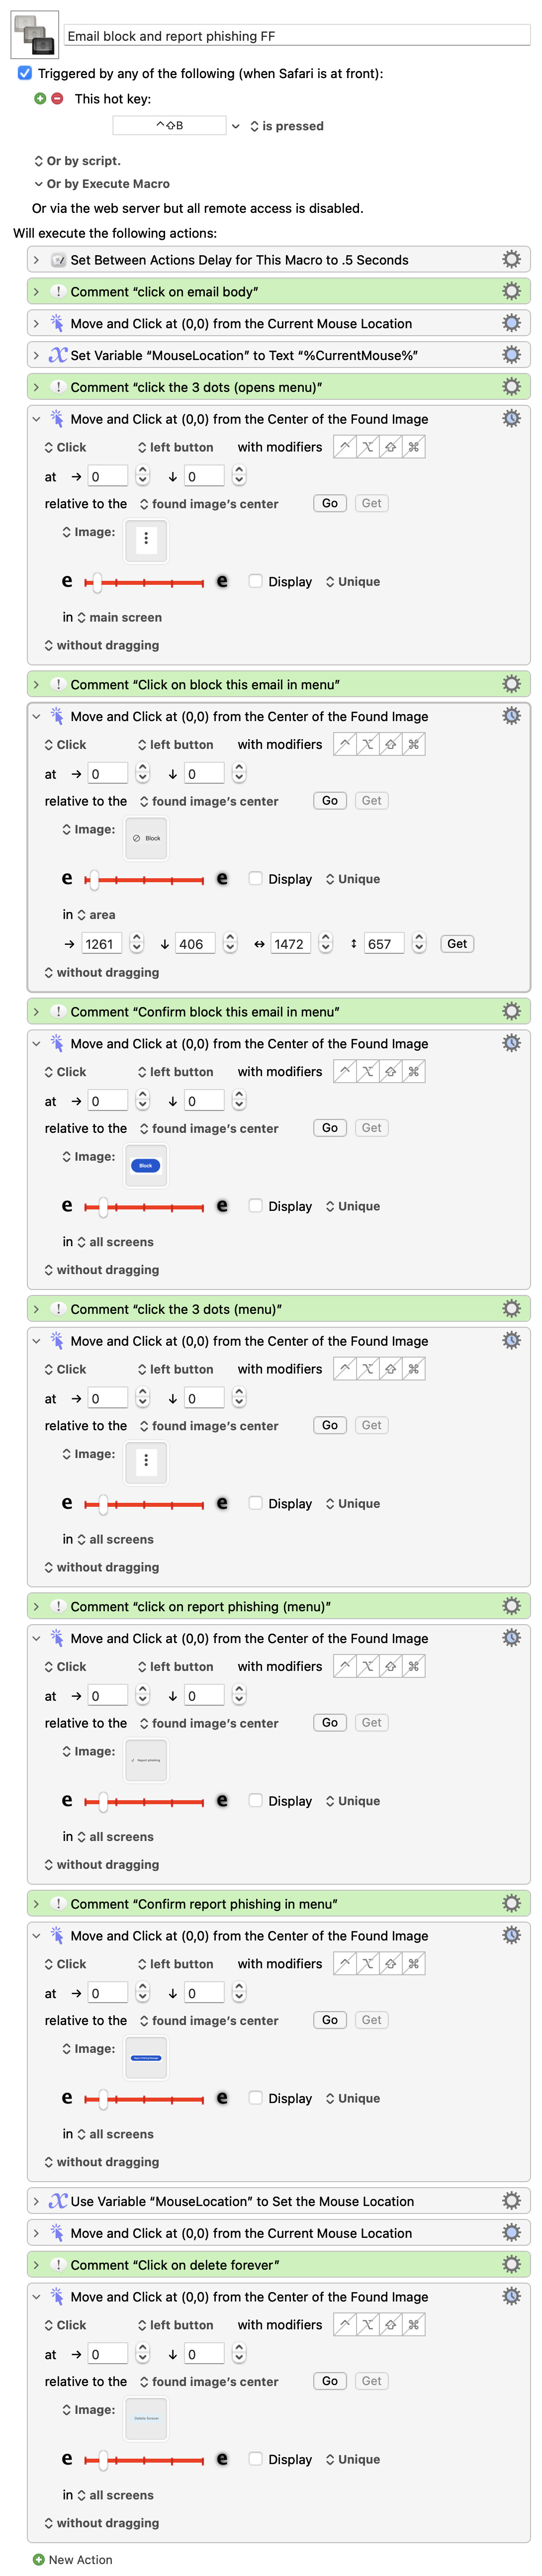The width and height of the screenshot is (542, 2576).
Task: Open gear menu of Set Variable "MouseLocation" action
Action: pos(511,355)
